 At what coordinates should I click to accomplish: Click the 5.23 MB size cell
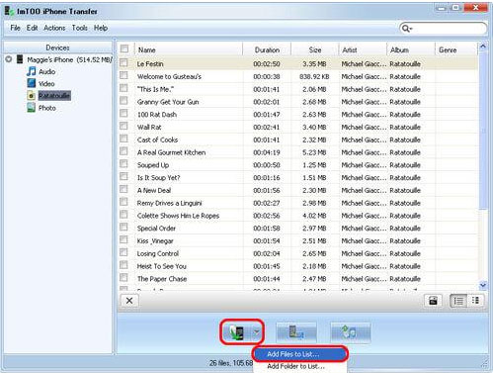[314, 152]
